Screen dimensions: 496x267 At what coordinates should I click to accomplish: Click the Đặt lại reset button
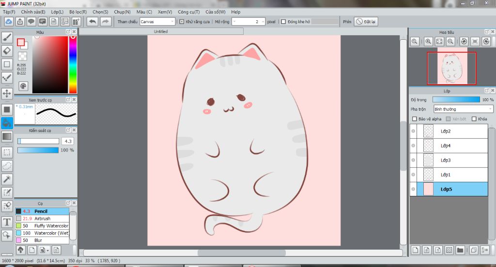pos(366,21)
